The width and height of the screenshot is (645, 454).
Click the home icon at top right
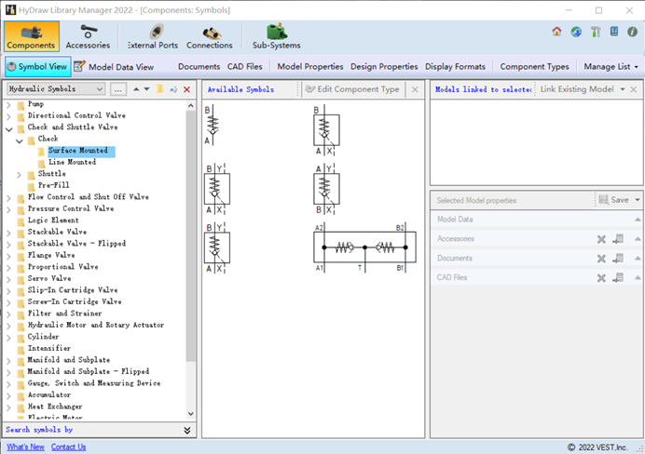(x=557, y=32)
